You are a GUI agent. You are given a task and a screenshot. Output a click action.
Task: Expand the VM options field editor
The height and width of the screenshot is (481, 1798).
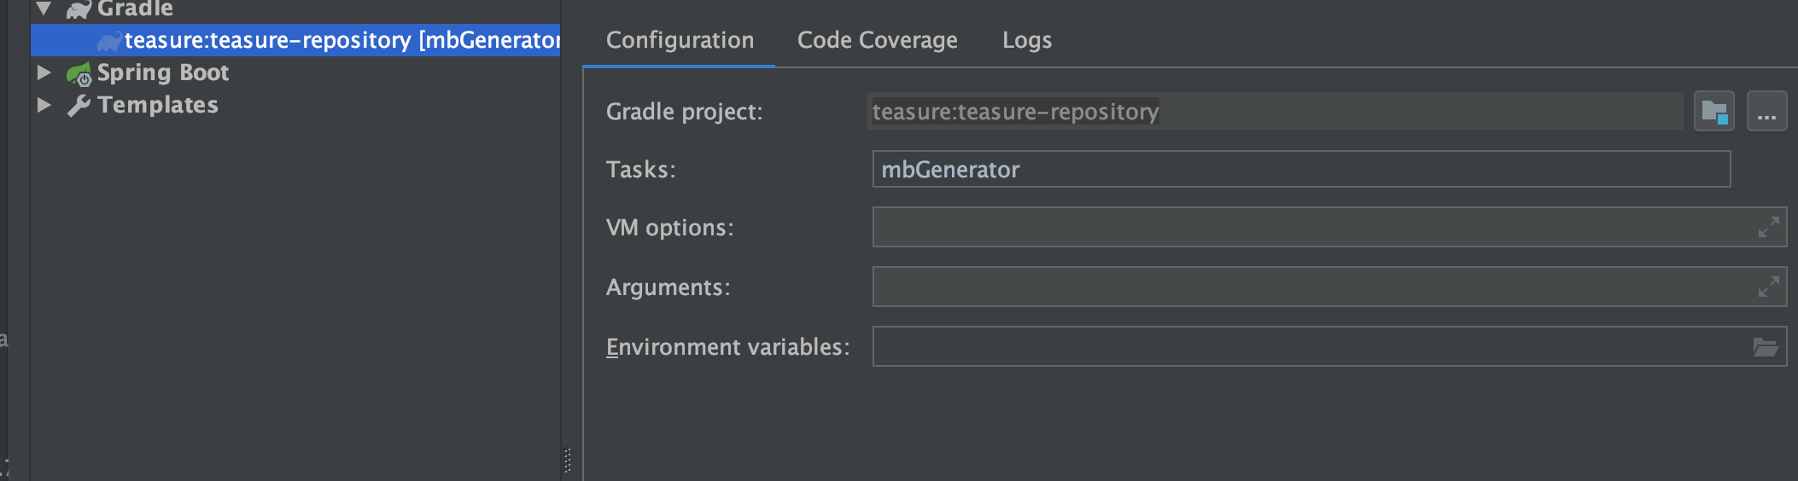click(x=1768, y=228)
